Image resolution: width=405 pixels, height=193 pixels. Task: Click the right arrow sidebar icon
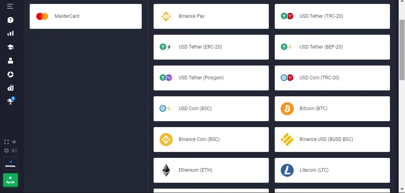(14, 142)
